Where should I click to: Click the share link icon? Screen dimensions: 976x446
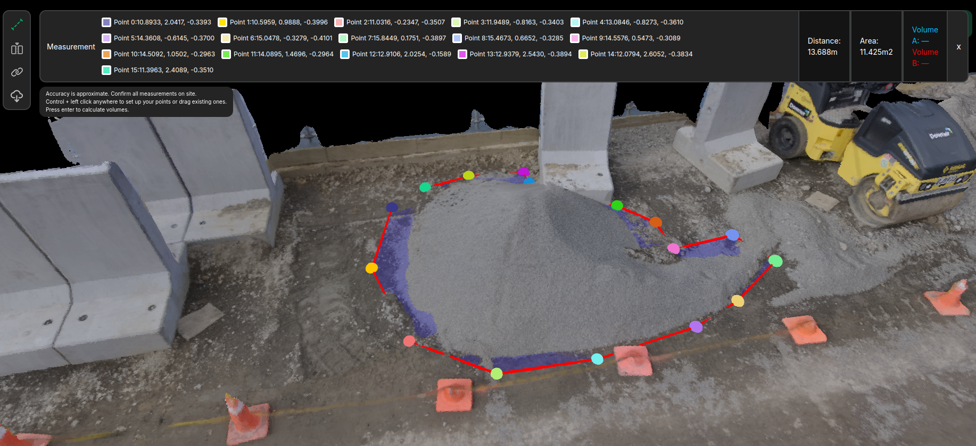[x=17, y=72]
